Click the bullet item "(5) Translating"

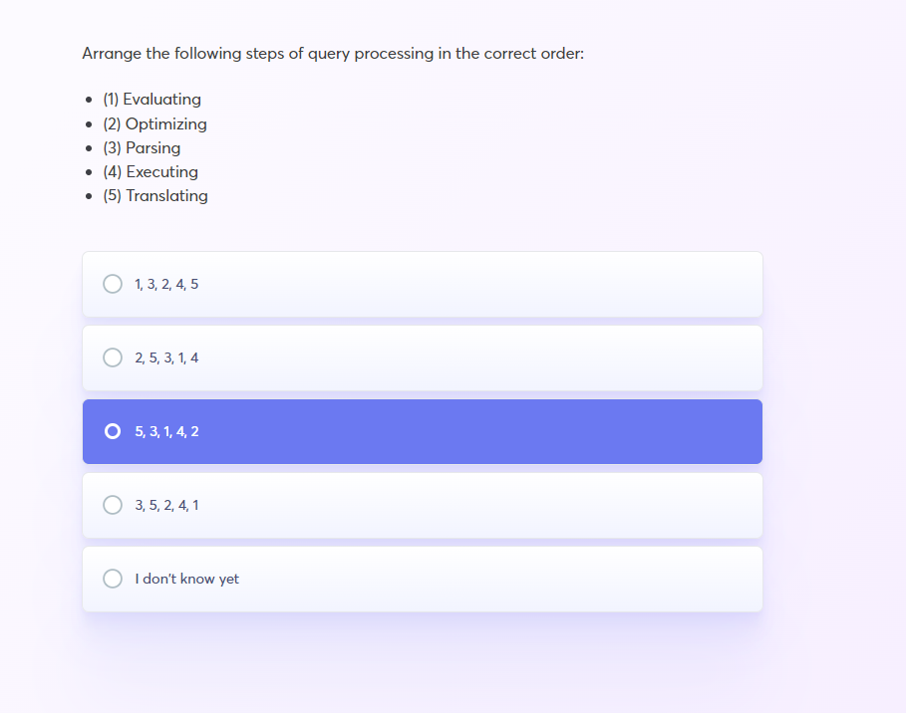[x=154, y=195]
